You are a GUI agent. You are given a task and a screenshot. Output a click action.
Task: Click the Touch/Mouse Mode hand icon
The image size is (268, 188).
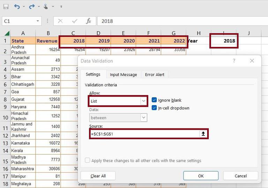coord(46,7)
